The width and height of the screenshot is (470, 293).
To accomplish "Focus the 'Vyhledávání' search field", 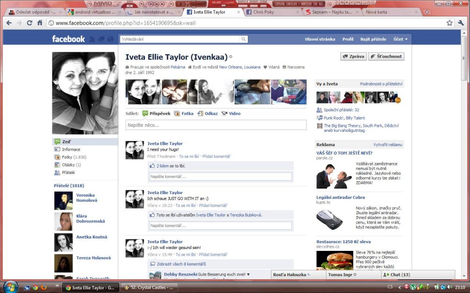I will coord(180,39).
